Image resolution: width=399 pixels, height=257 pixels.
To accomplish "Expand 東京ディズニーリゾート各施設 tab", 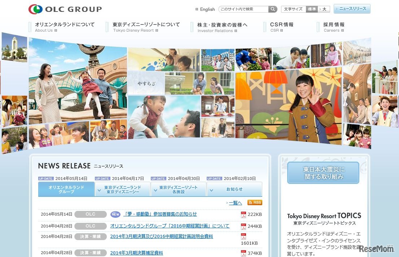I will point(178,189).
